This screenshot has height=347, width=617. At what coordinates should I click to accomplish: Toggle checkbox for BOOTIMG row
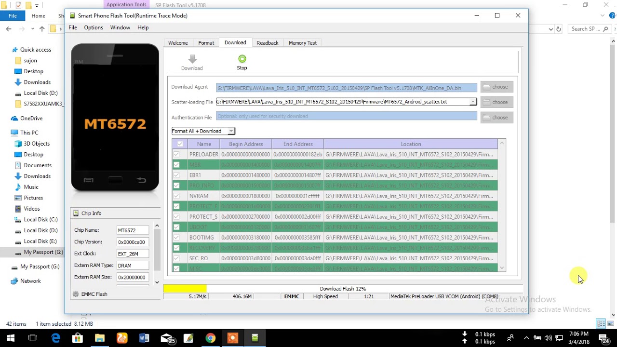(176, 238)
